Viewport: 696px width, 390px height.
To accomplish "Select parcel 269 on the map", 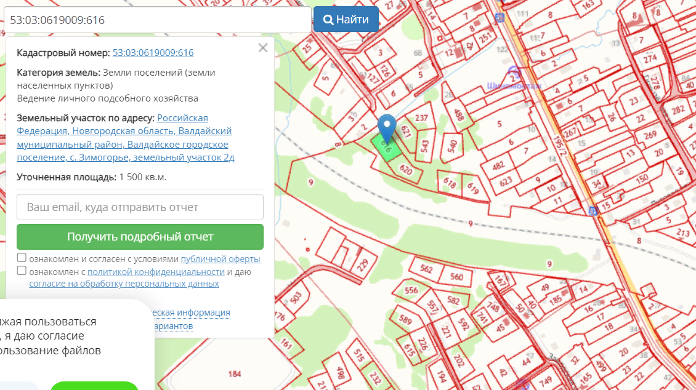I will coord(649,134).
